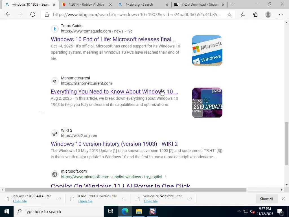View site information lock icon
The width and height of the screenshot is (289, 217).
pyautogui.click(x=47, y=15)
